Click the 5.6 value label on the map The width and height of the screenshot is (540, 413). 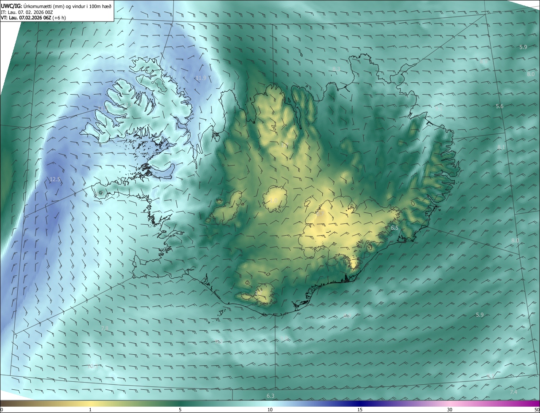499,106
